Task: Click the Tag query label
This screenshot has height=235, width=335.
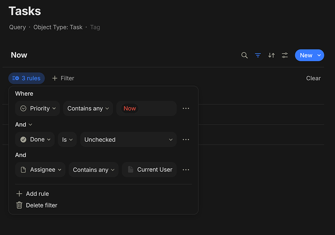Action: (95, 27)
